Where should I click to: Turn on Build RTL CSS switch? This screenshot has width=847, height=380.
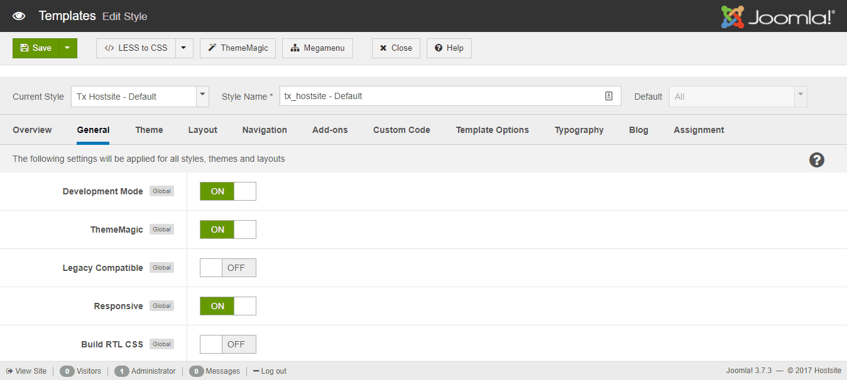[227, 344]
